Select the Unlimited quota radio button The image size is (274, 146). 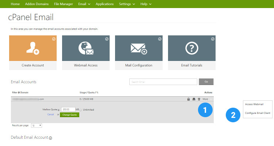click(81, 110)
